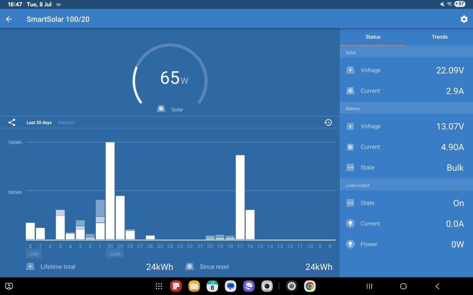Open the history clock icon
This screenshot has height=295, width=473.
[x=328, y=122]
